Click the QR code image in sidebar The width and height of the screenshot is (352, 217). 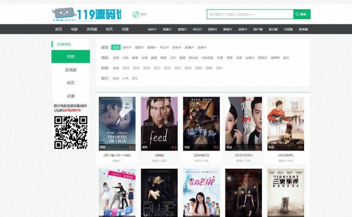tap(70, 132)
